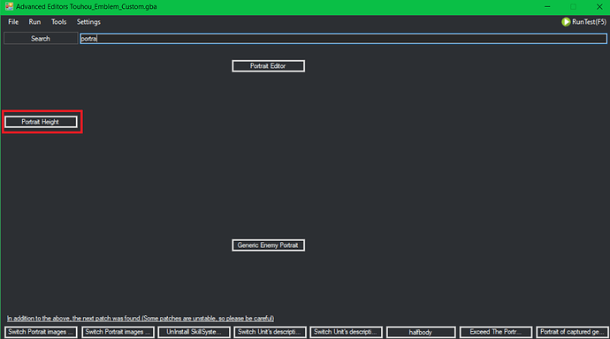Open the Settings menu

88,22
